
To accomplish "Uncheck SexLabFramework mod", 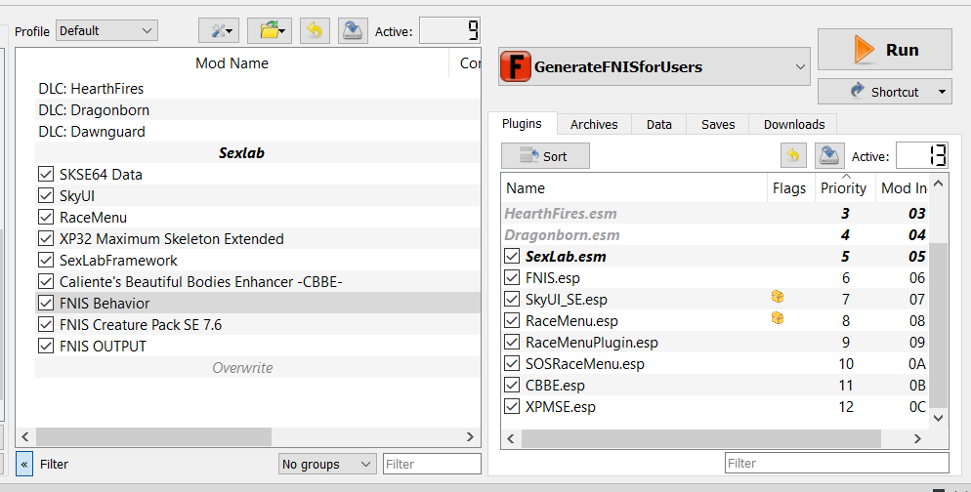I will click(46, 260).
